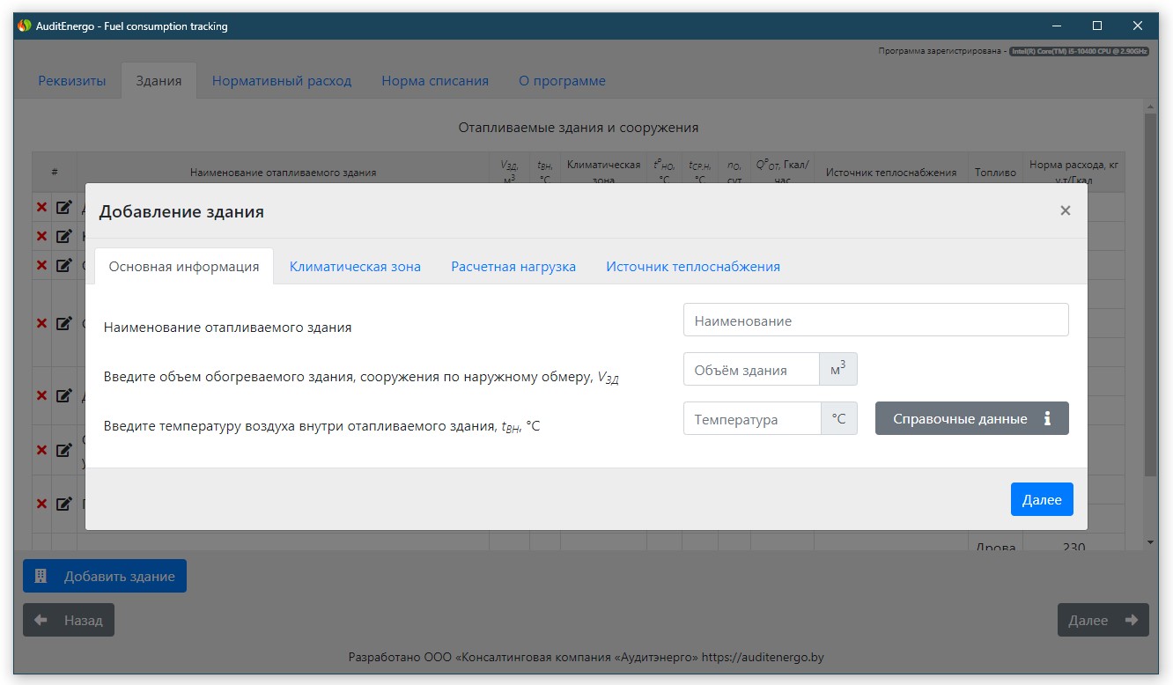The height and width of the screenshot is (685, 1173).
Task: Click the AuditEnergo flame icon in the title bar
Action: tap(25, 26)
